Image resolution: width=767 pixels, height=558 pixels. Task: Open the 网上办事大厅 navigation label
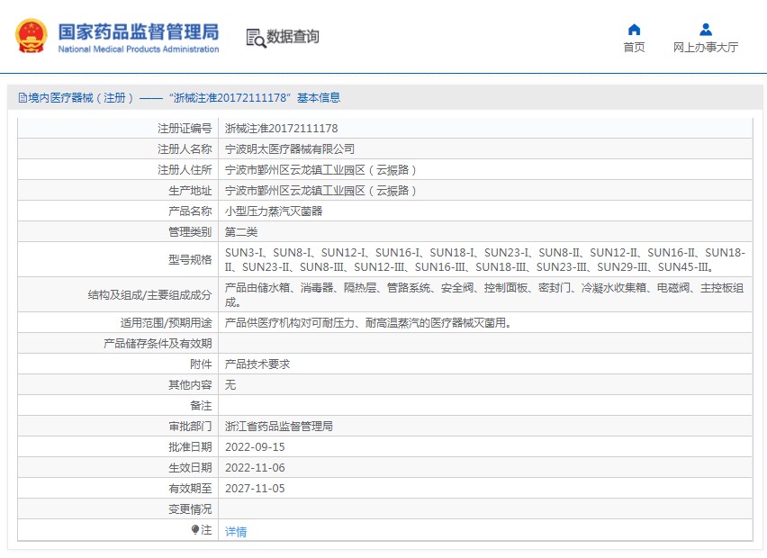(705, 48)
